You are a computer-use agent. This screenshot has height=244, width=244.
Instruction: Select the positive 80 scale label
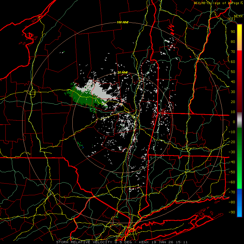click(233, 41)
